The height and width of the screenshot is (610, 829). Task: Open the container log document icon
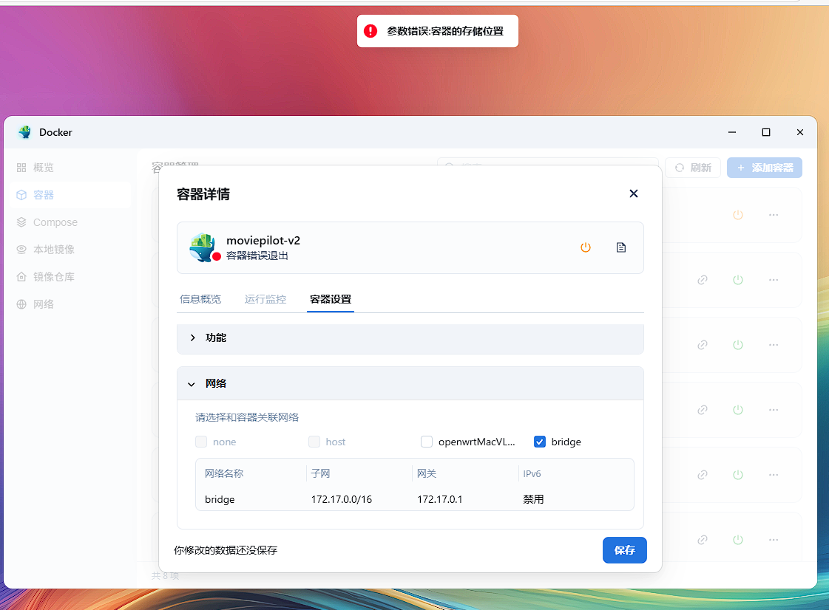click(x=621, y=247)
